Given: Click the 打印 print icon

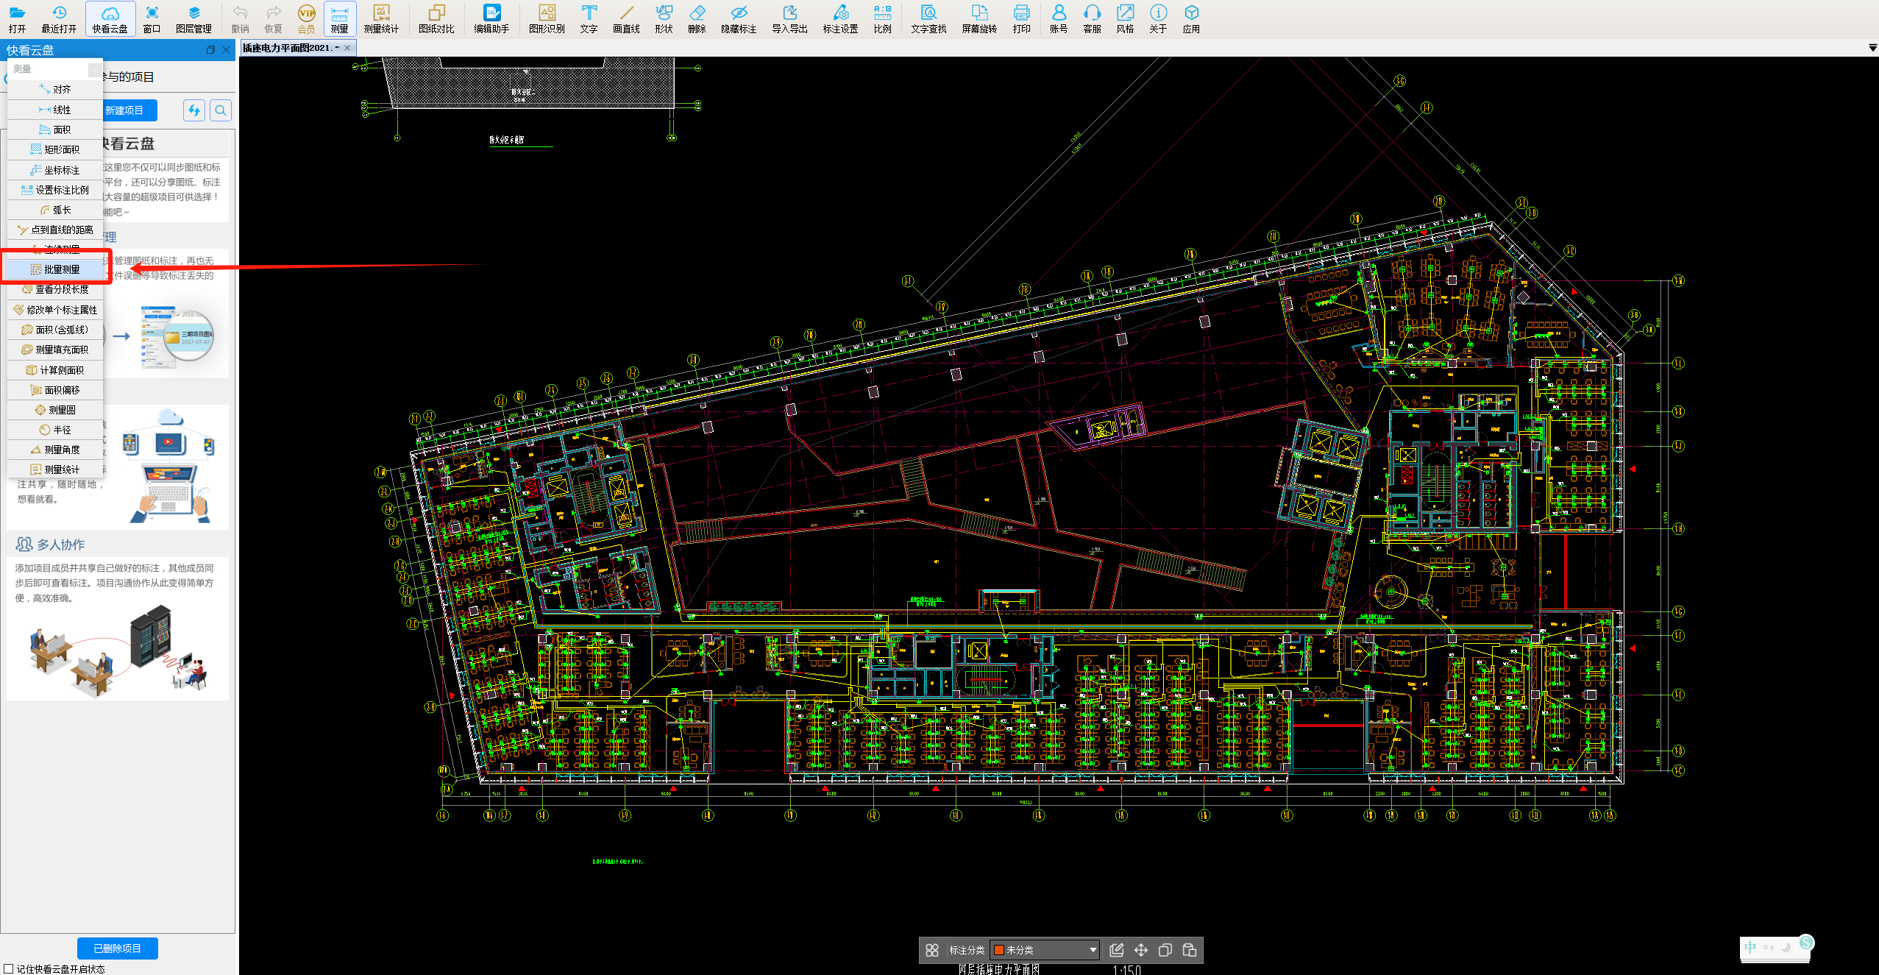Looking at the screenshot, I should click(1021, 19).
